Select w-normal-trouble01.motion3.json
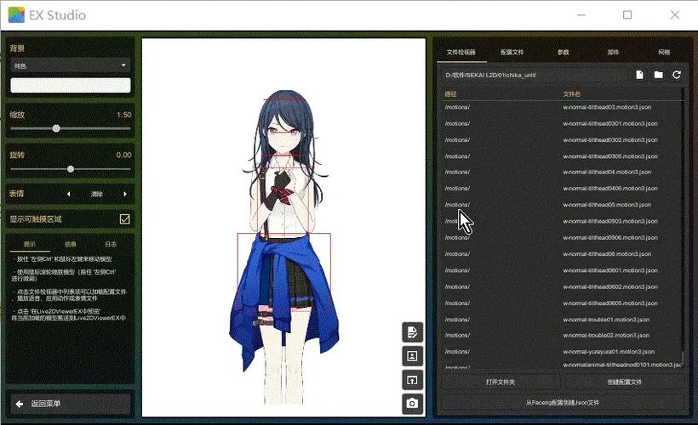 [x=606, y=320]
